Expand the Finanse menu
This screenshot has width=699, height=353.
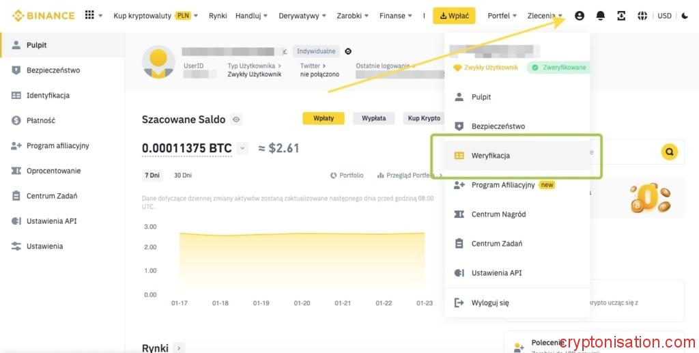tap(396, 16)
